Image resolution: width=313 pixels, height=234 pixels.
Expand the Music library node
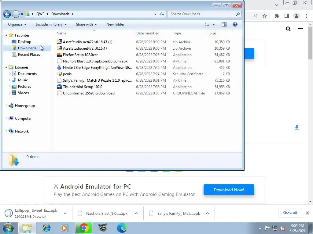coord(9,80)
